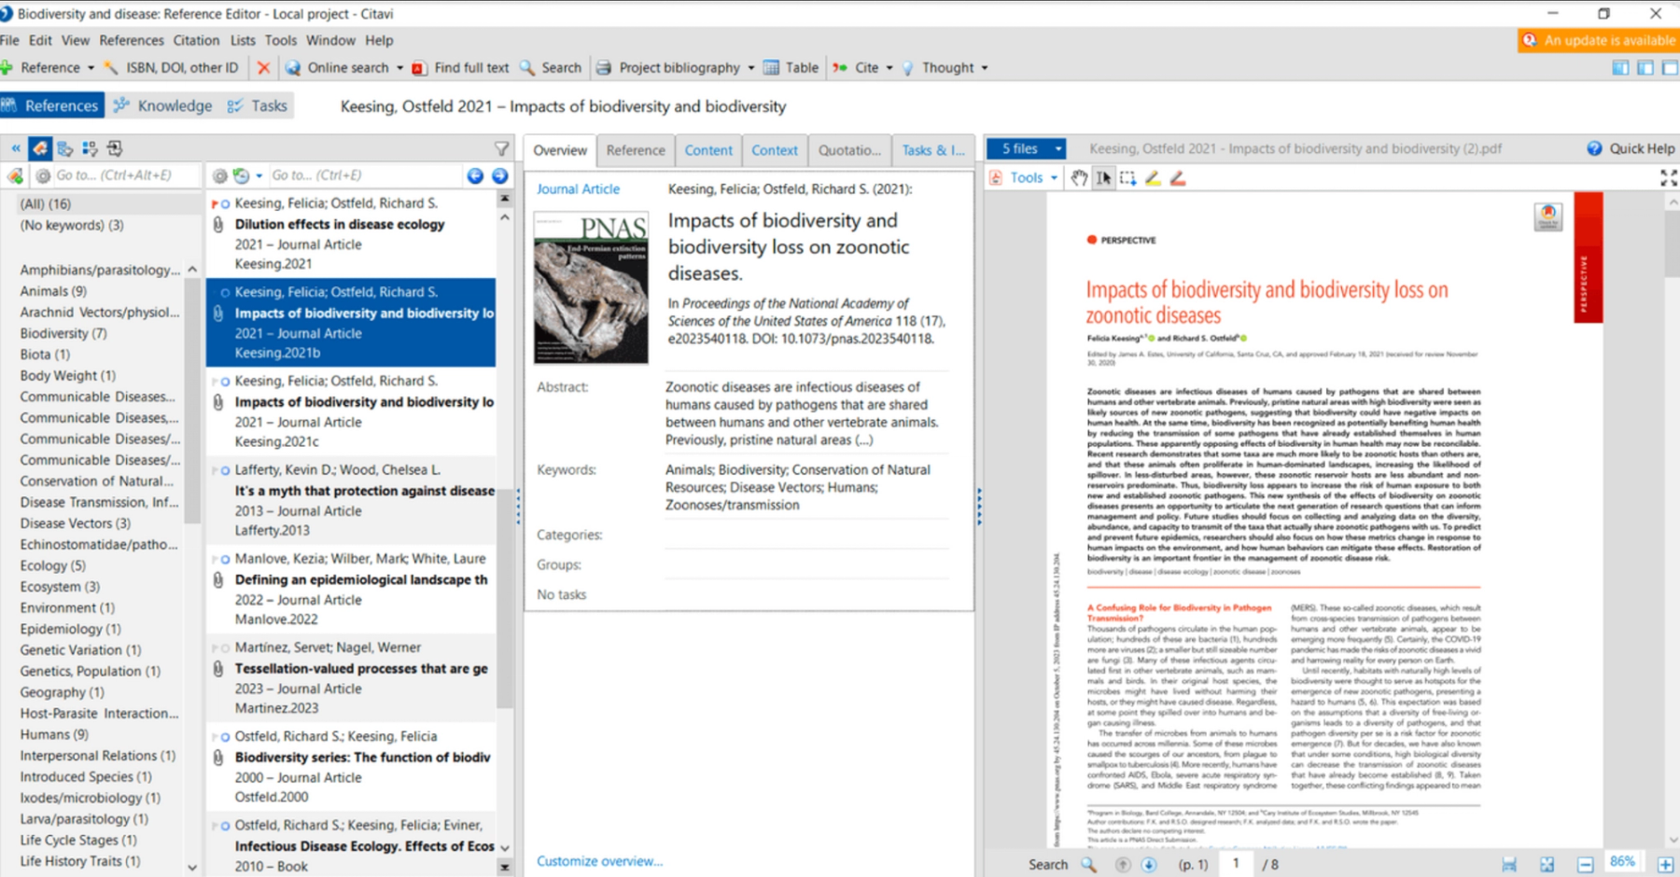This screenshot has height=877, width=1680.
Task: Open Table view button
Action: click(791, 67)
